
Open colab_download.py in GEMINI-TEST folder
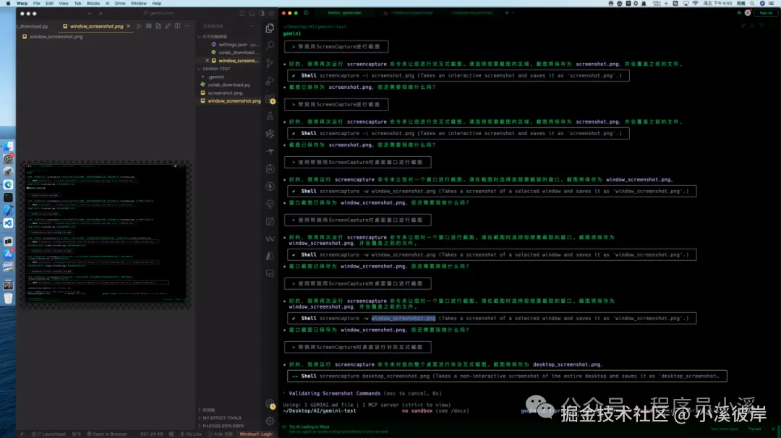(226, 85)
